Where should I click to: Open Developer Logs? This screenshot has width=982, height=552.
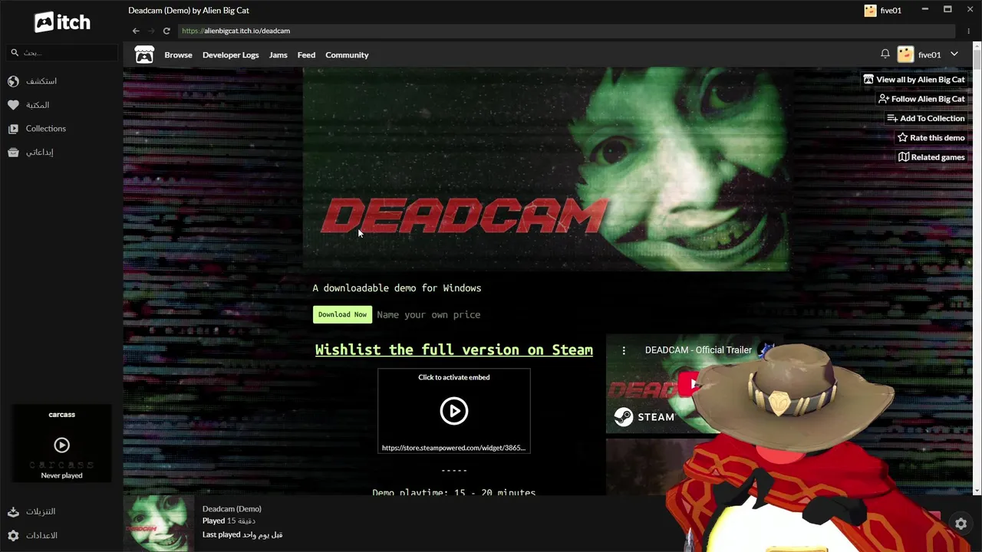[x=230, y=55]
